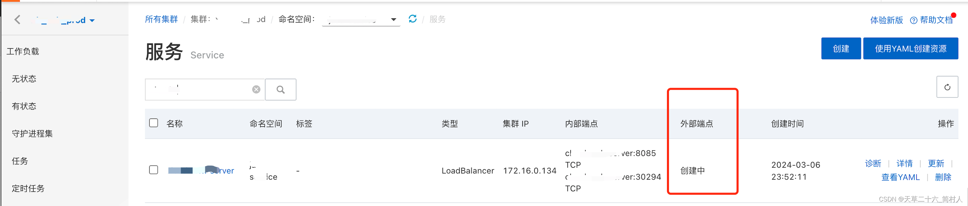Open 定时任务 sidebar item
The height and width of the screenshot is (206, 968).
[x=28, y=188]
